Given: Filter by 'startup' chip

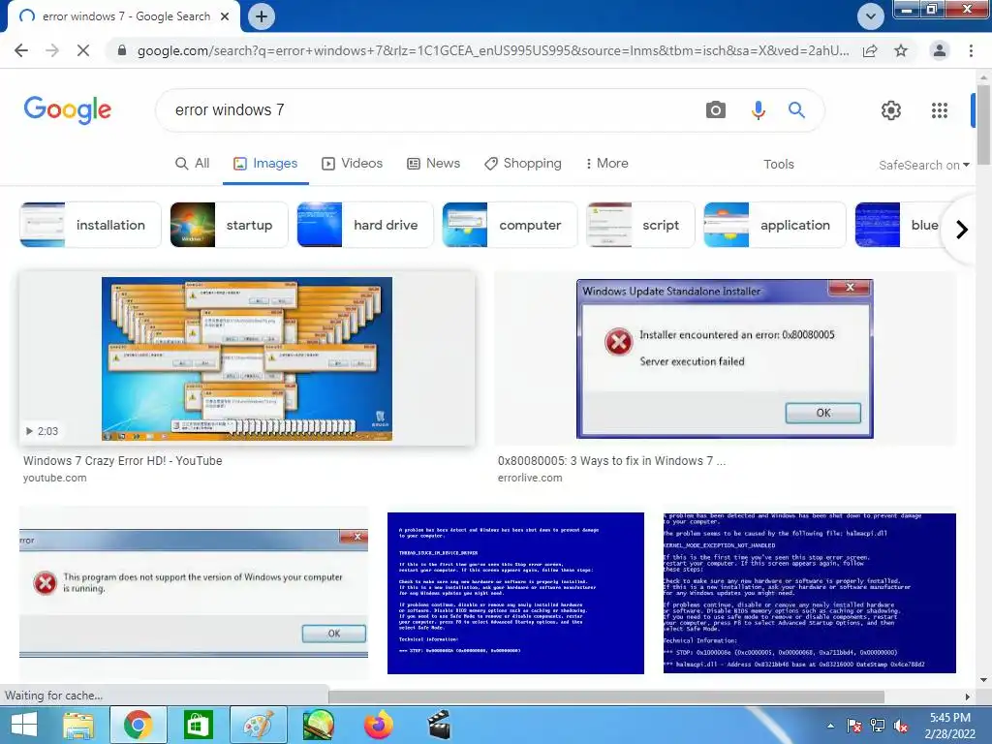Looking at the screenshot, I should 229,225.
